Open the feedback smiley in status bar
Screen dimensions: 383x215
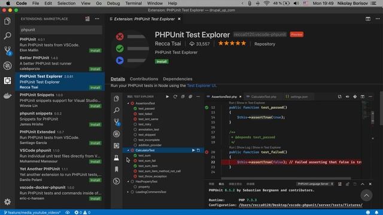click(368, 213)
